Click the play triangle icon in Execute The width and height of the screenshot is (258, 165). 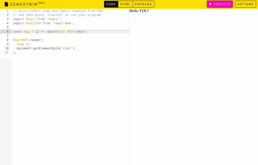pos(211,4)
